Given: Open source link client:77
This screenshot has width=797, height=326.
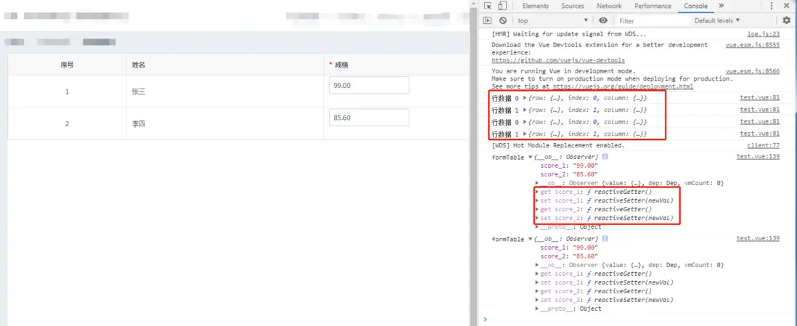Looking at the screenshot, I should [x=762, y=145].
